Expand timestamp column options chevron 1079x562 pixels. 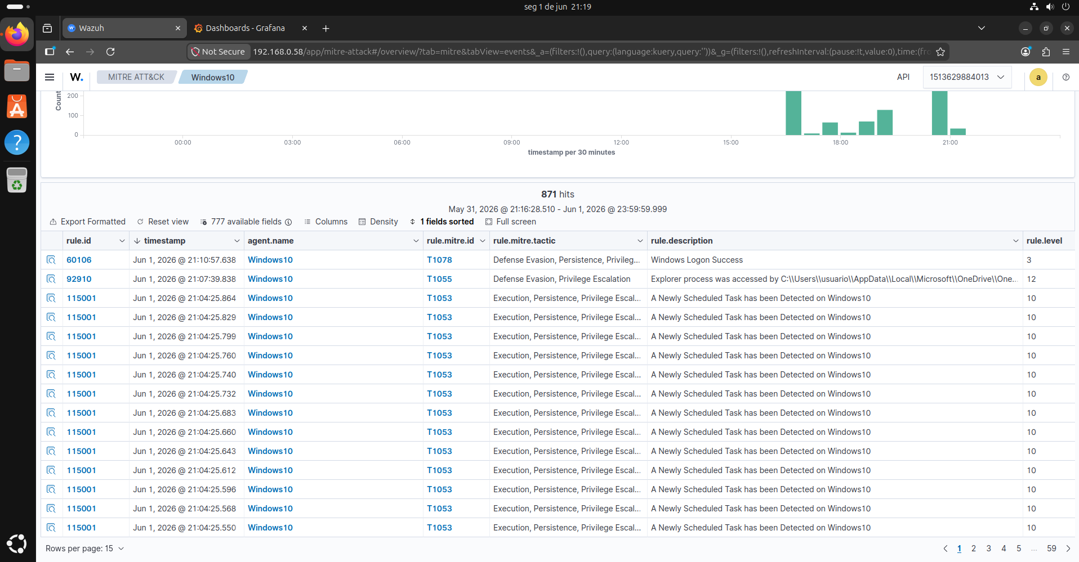point(237,241)
